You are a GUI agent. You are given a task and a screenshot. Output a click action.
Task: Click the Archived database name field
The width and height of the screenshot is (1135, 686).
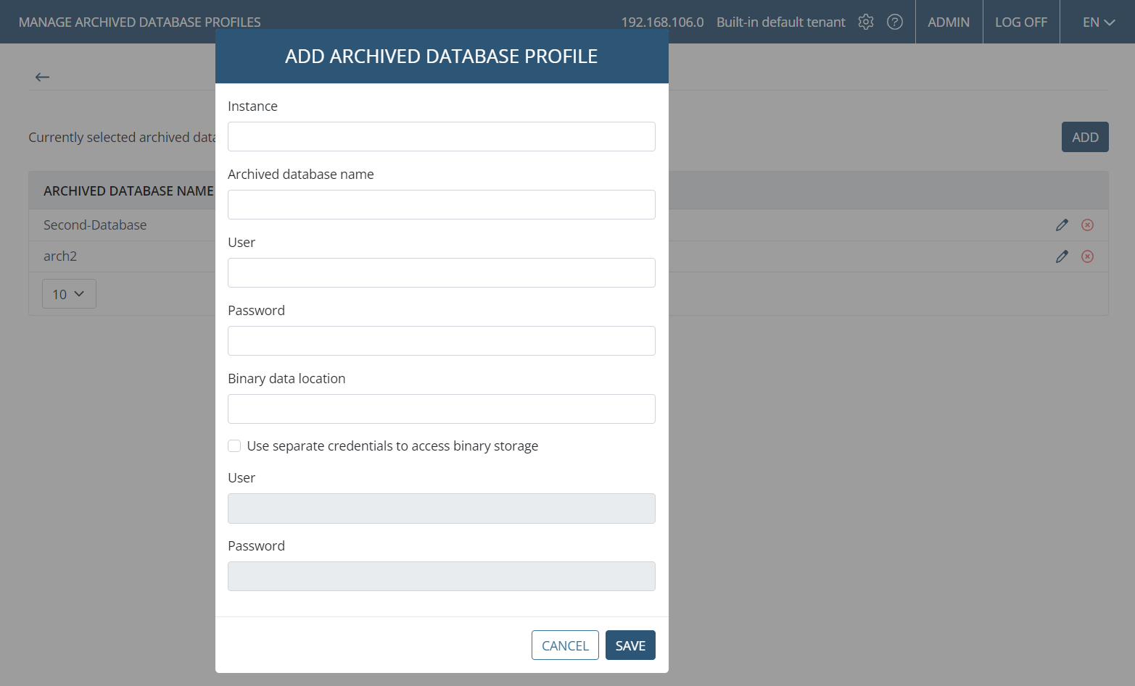coord(441,205)
